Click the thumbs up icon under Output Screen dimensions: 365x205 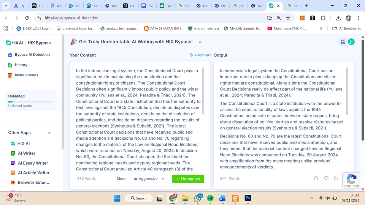316,178
